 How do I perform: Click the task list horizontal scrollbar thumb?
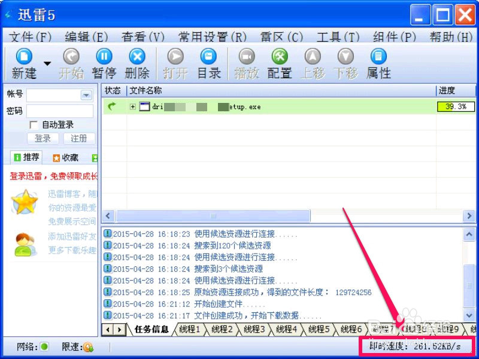(x=213, y=215)
